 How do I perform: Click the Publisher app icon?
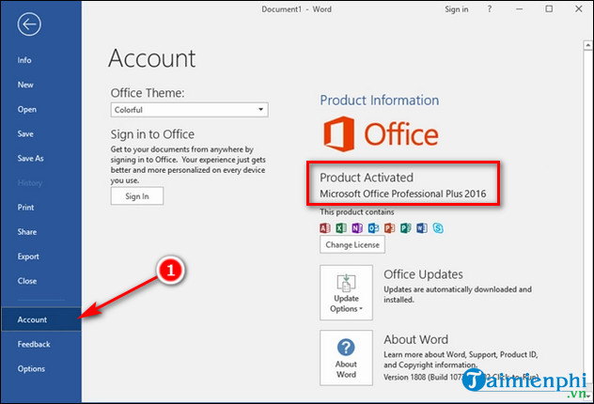pyautogui.click(x=406, y=228)
